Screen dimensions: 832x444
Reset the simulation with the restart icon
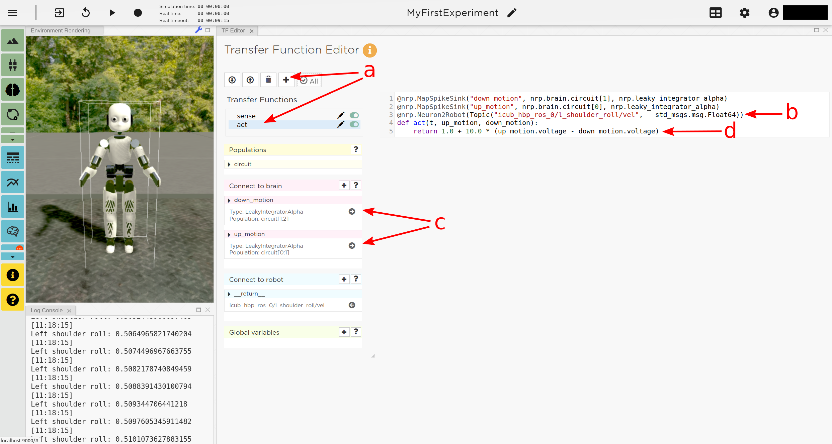coord(86,13)
